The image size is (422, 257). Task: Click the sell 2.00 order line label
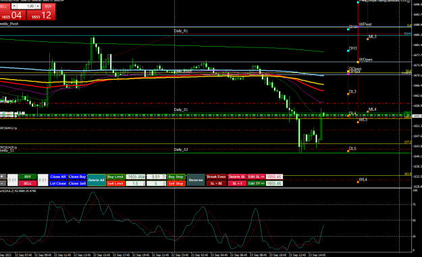pyautogui.click(x=12, y=113)
